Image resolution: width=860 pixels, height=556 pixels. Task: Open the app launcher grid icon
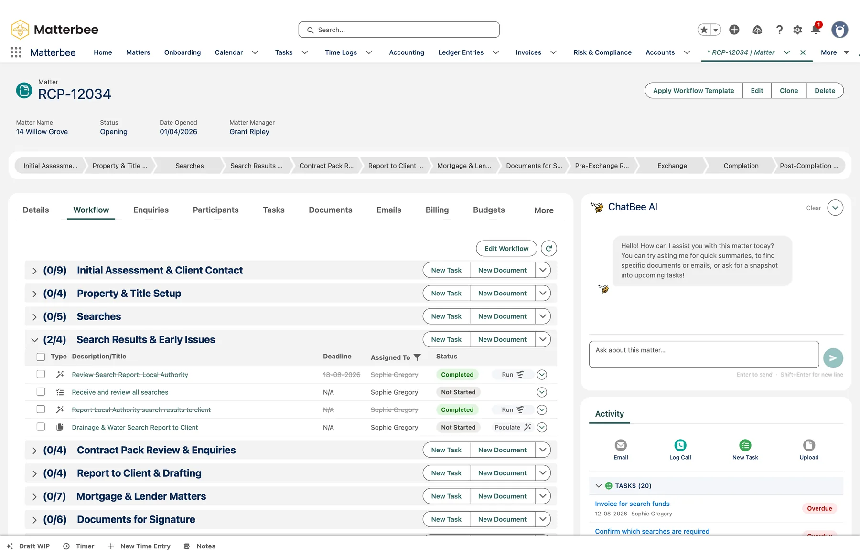[16, 52]
